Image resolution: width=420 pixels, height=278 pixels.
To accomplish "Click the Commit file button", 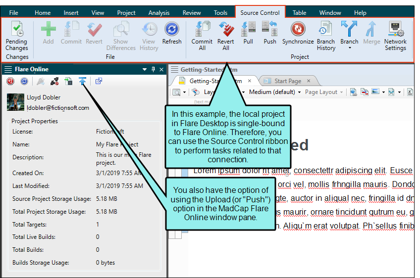I will [x=71, y=33].
